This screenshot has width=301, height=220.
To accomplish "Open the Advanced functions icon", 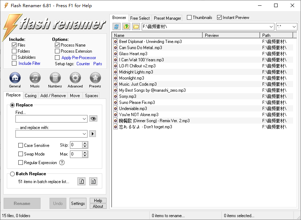I will [75, 78].
